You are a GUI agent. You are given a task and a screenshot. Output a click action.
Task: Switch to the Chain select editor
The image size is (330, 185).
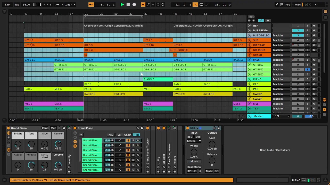128,135
